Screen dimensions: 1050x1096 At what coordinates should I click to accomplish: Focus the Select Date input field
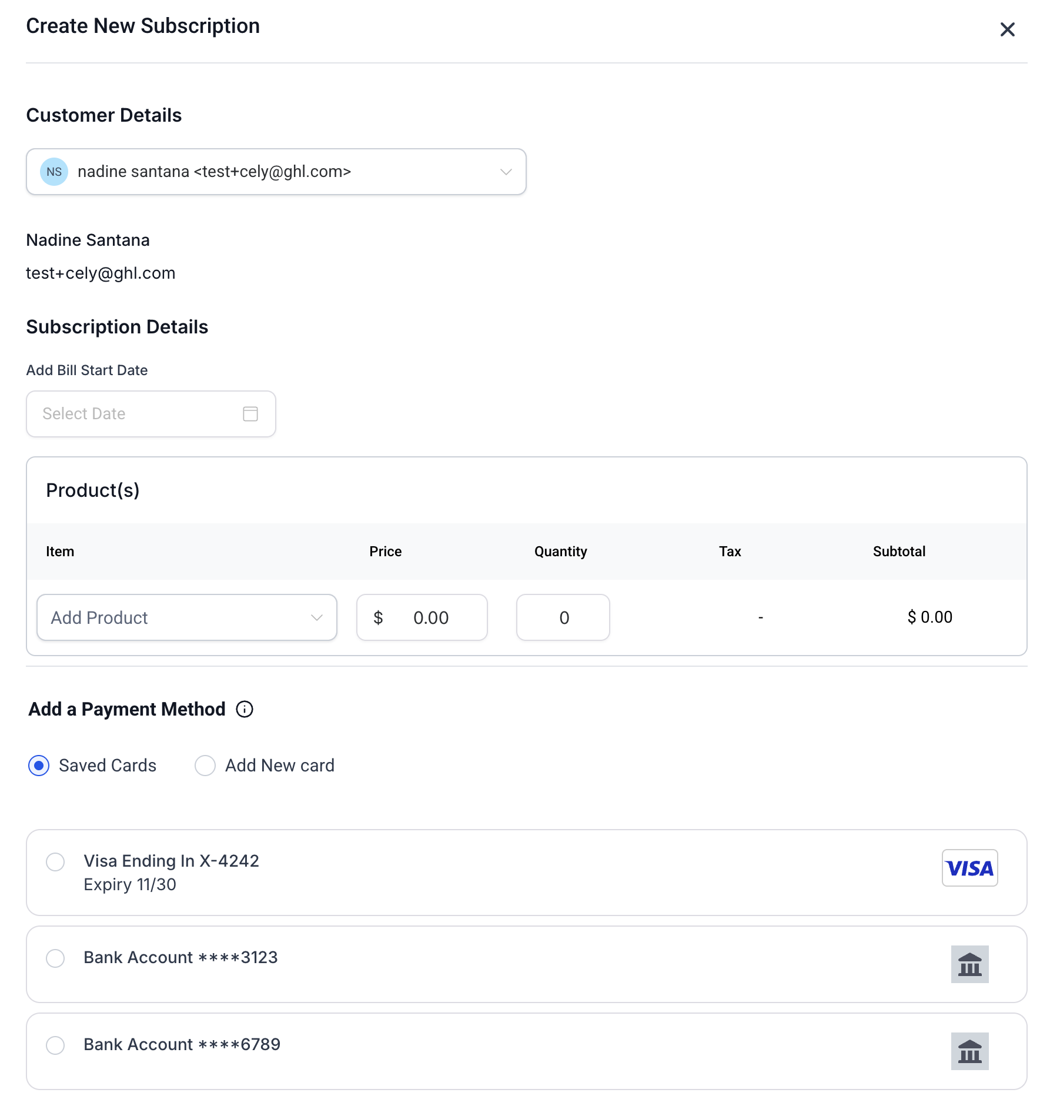[151, 414]
